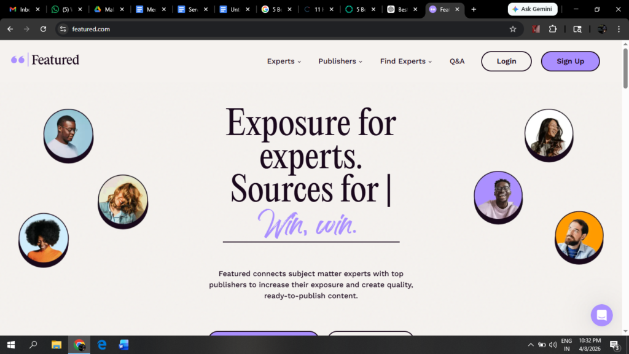This screenshot has height=354, width=629.
Task: Bookmark this page with the star icon
Action: pos(513,29)
